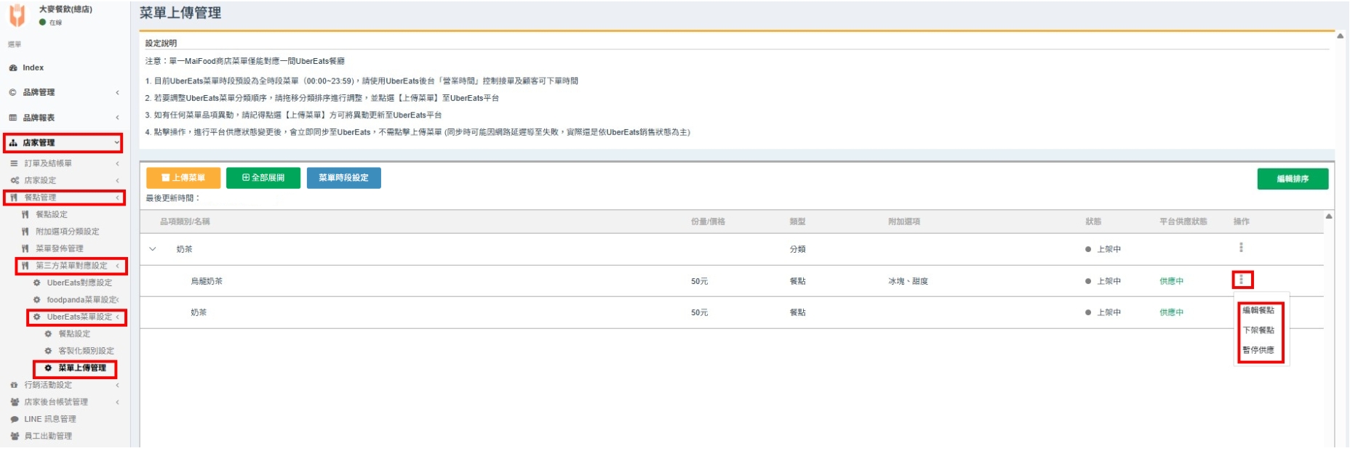This screenshot has width=1350, height=451.
Task: Collapse the 奶茶 category row chevron
Action: click(x=153, y=249)
